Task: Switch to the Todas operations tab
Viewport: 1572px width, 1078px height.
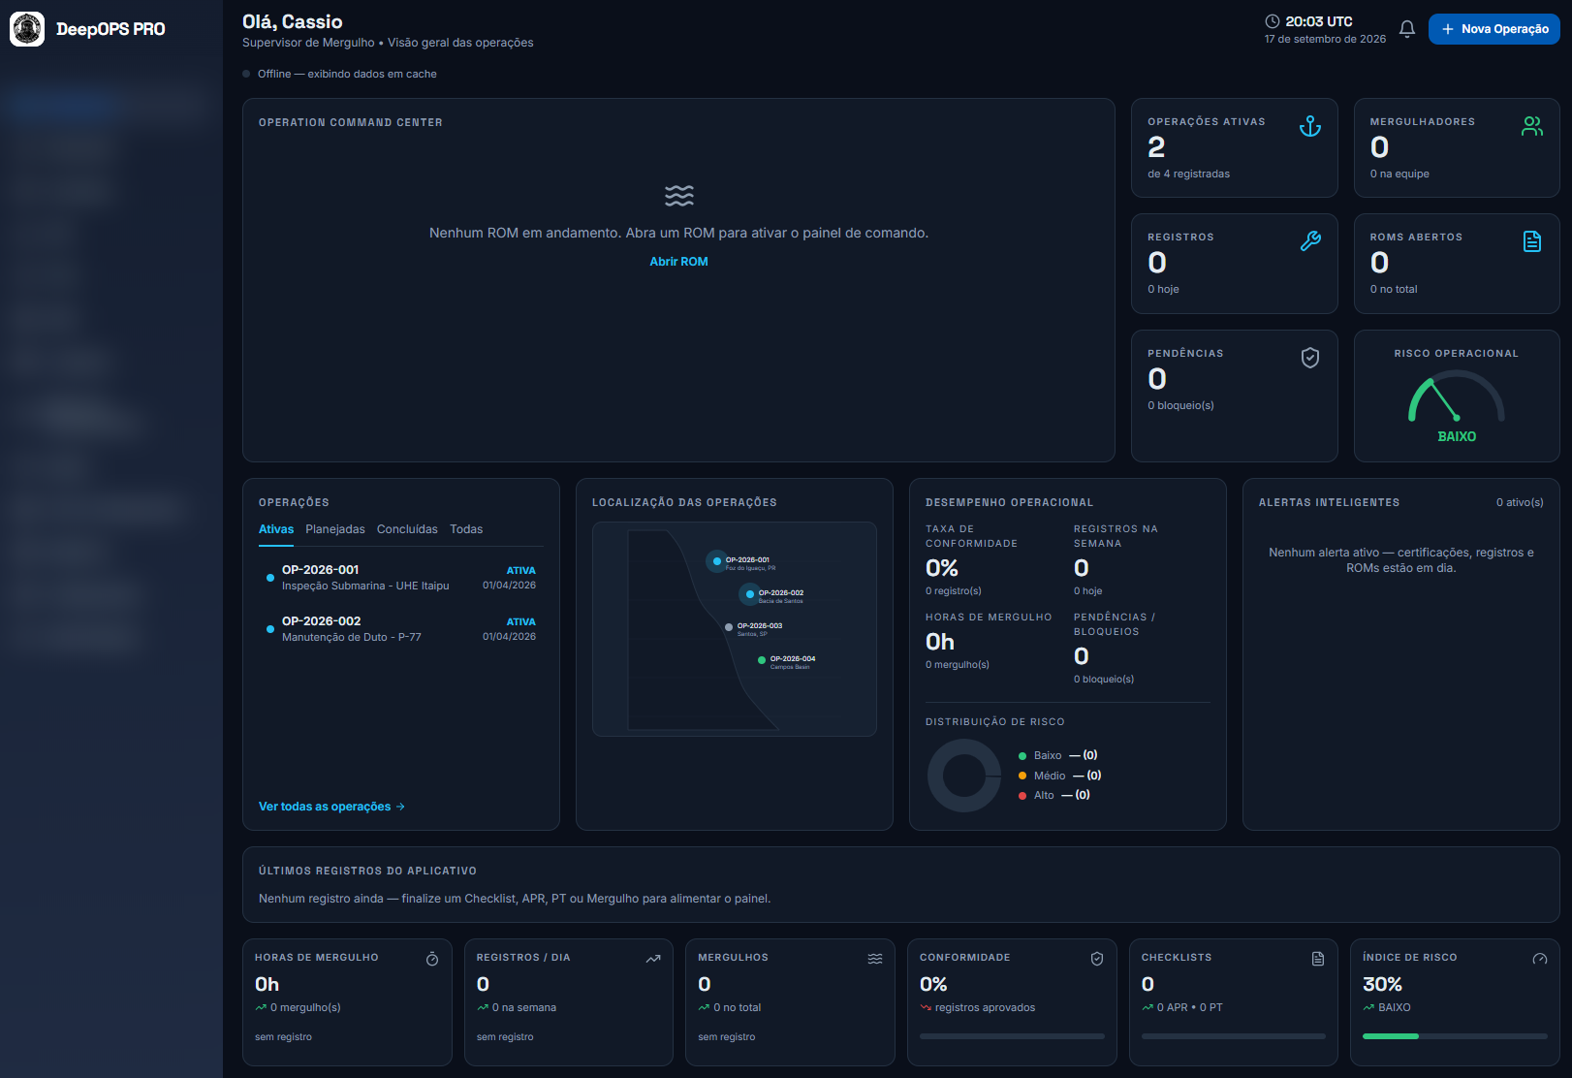Action: [x=466, y=529]
